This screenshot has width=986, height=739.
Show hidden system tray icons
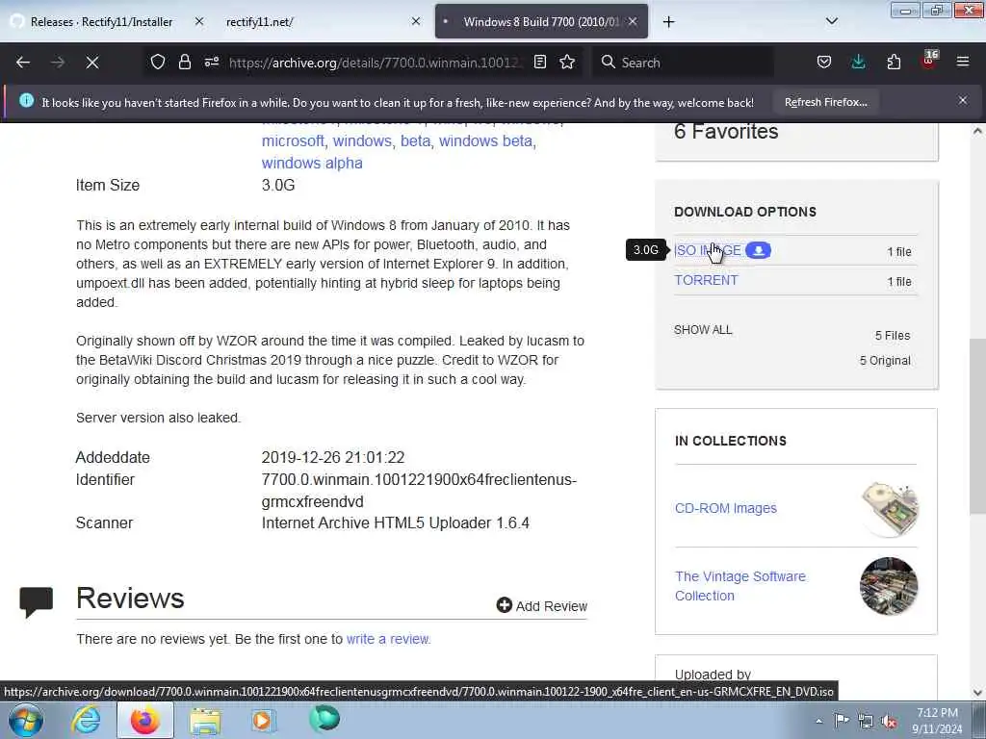coord(818,721)
